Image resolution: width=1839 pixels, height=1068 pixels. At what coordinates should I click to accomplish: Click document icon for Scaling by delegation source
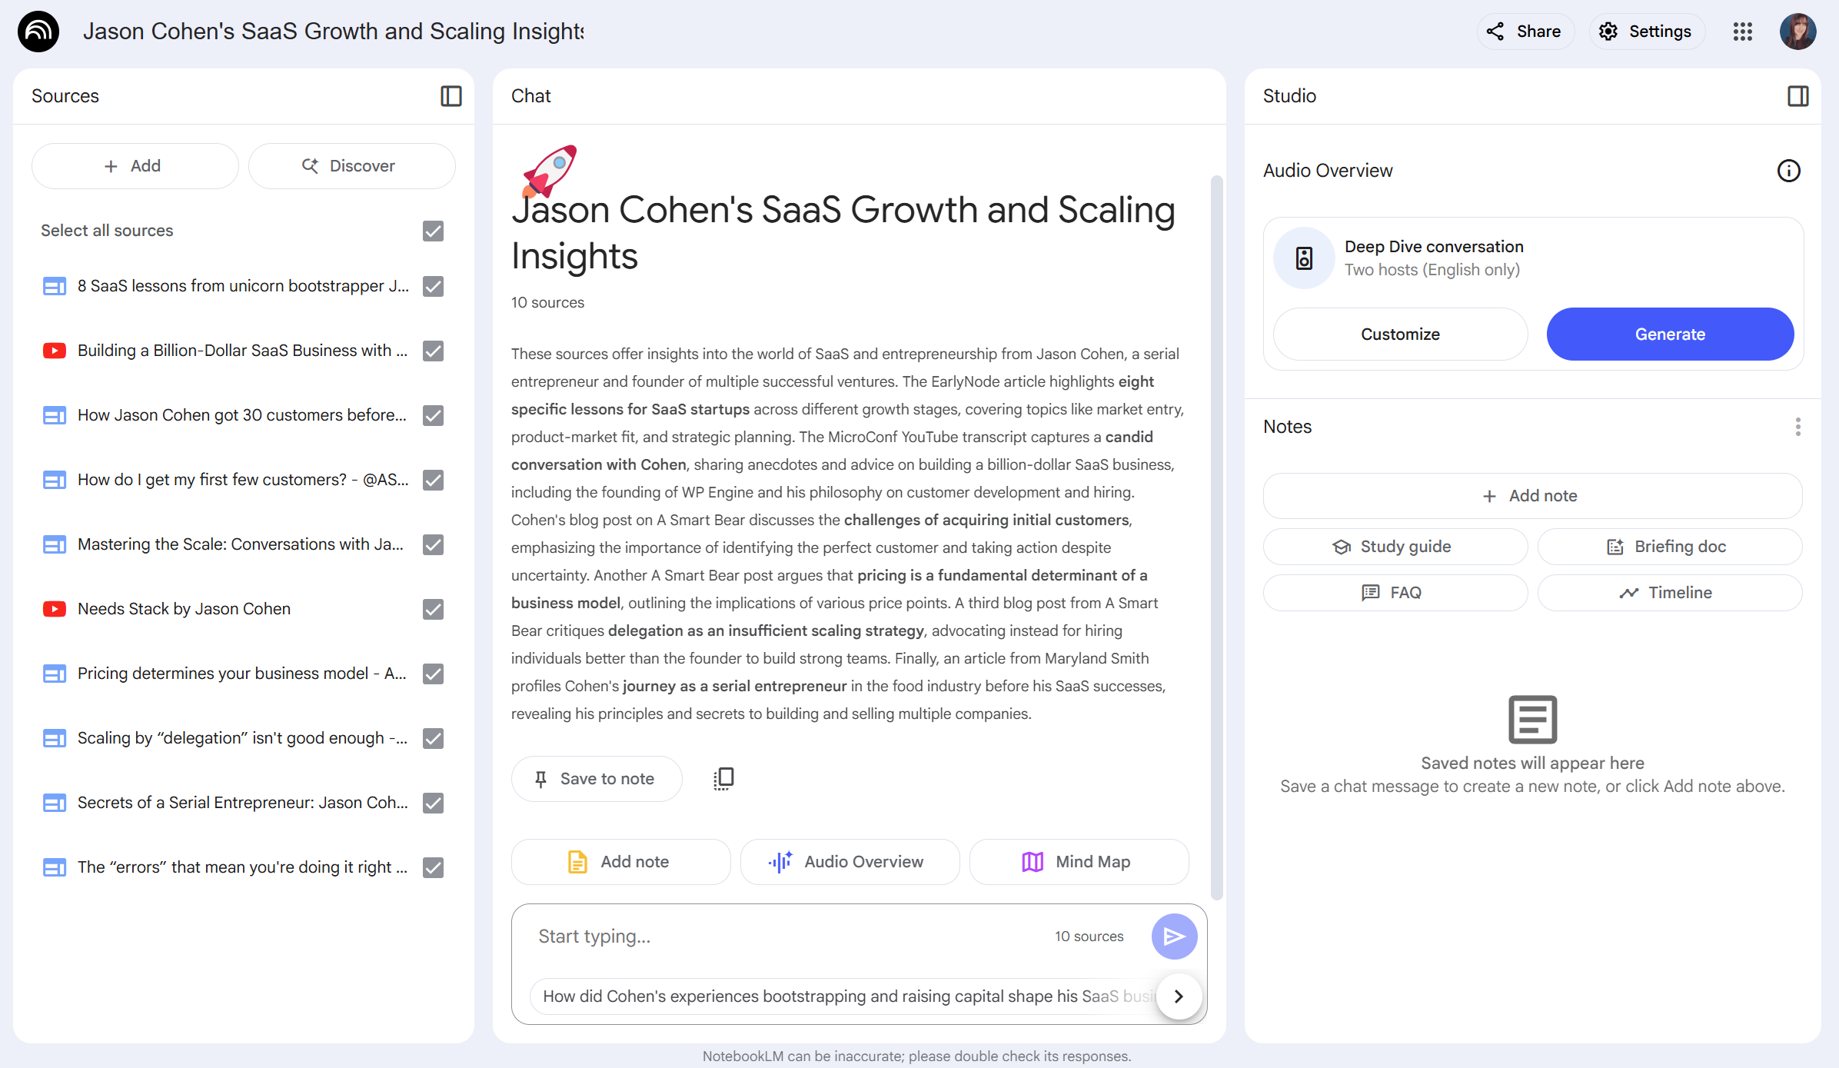click(54, 738)
